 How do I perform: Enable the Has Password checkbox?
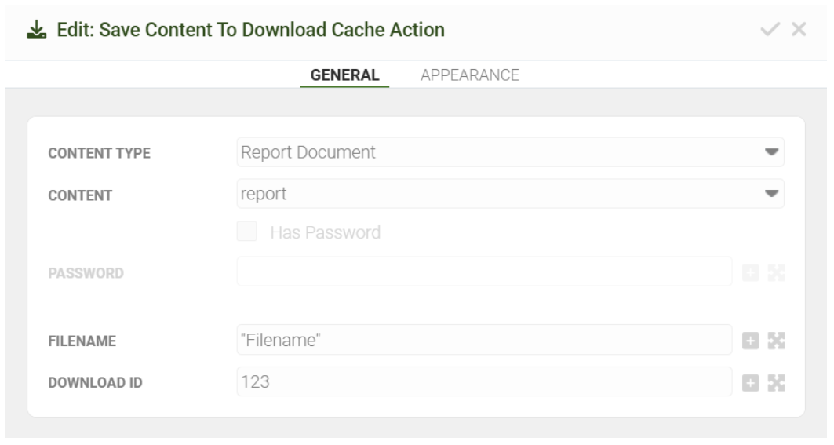click(248, 232)
